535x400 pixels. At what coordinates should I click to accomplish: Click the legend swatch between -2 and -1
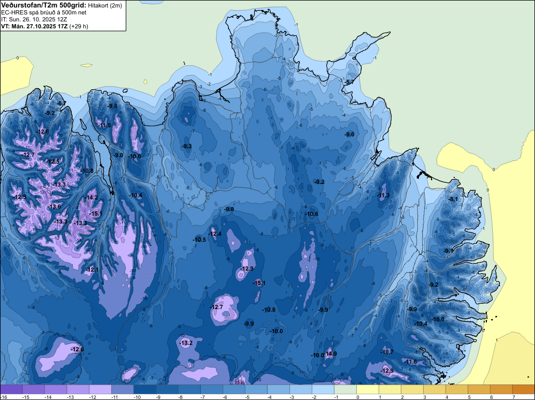point(323,389)
